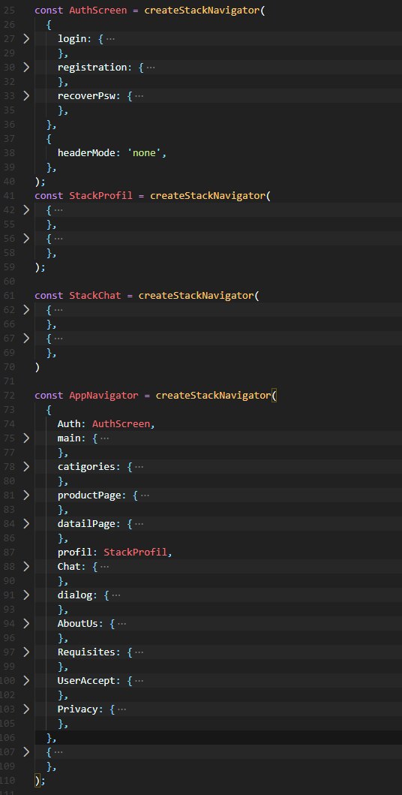Image resolution: width=402 pixels, height=795 pixels.
Task: Click the recoverPsw property name
Action: point(86,95)
